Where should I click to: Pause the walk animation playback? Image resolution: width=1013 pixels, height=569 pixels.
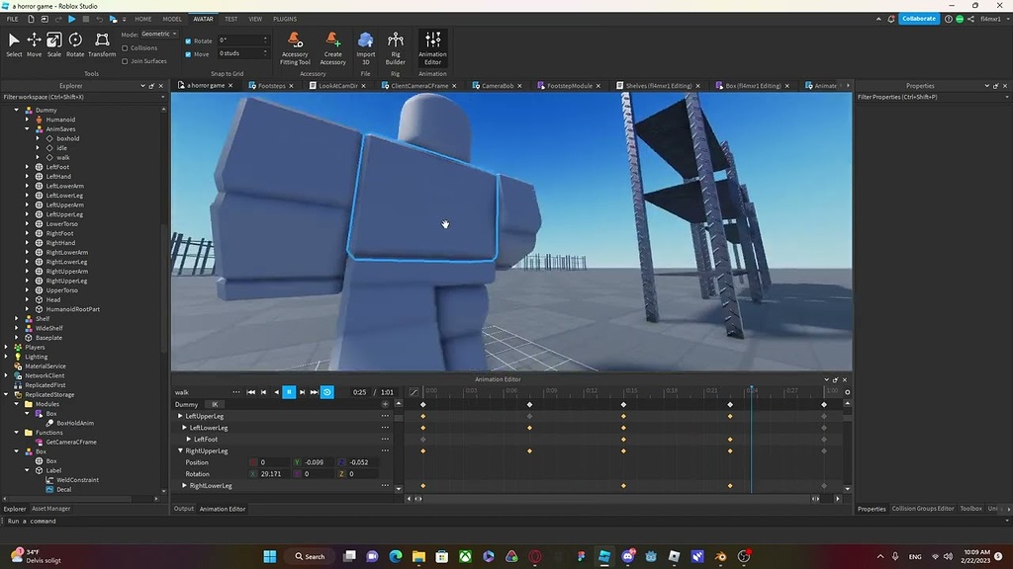tap(288, 392)
